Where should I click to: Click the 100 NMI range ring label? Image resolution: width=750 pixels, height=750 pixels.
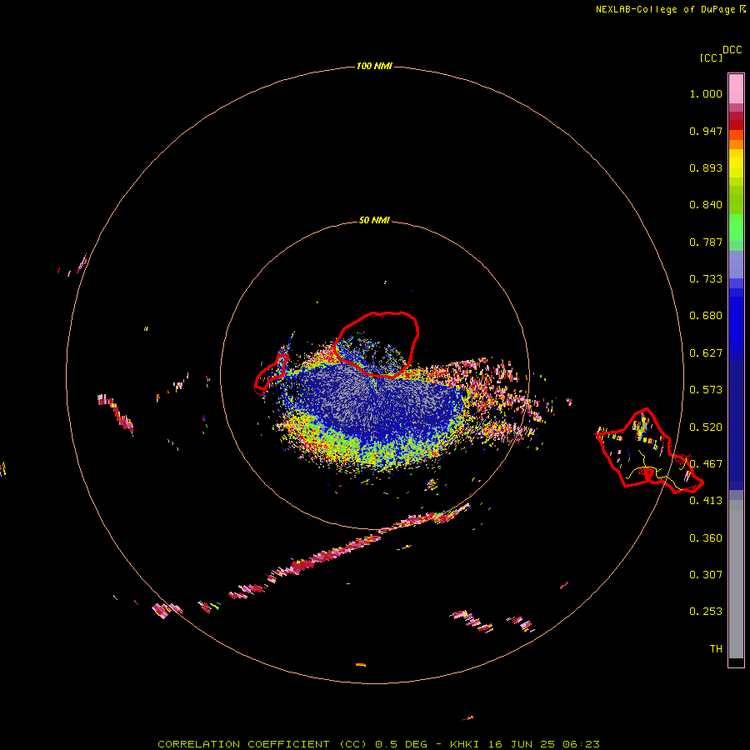[374, 66]
